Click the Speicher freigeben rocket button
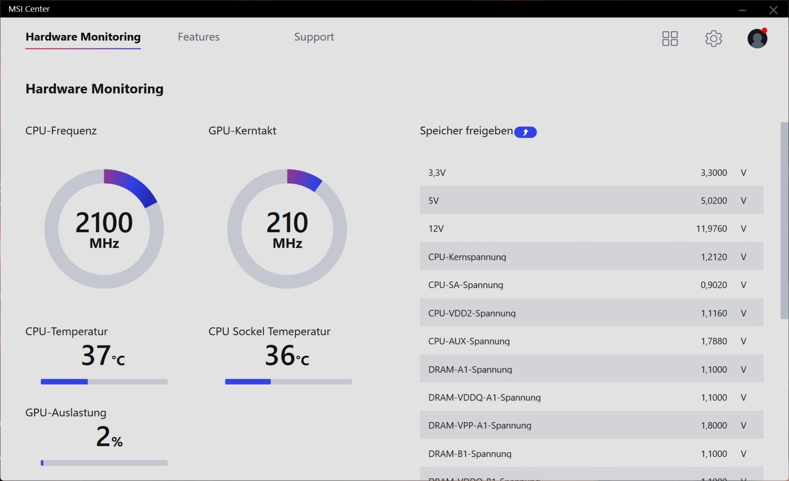The image size is (789, 481). click(525, 132)
